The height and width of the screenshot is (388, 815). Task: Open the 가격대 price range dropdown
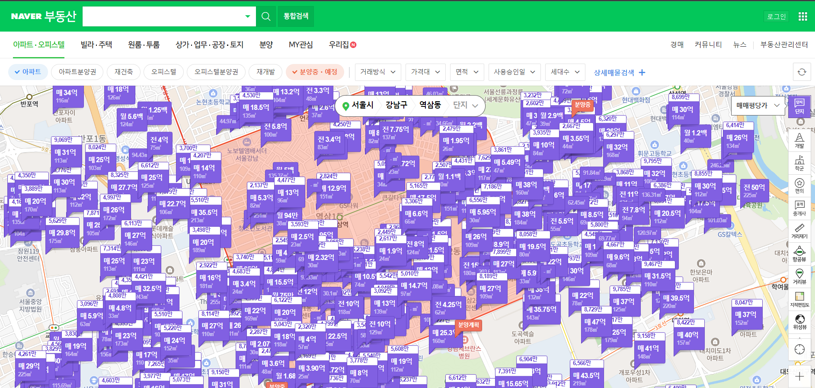(x=425, y=72)
